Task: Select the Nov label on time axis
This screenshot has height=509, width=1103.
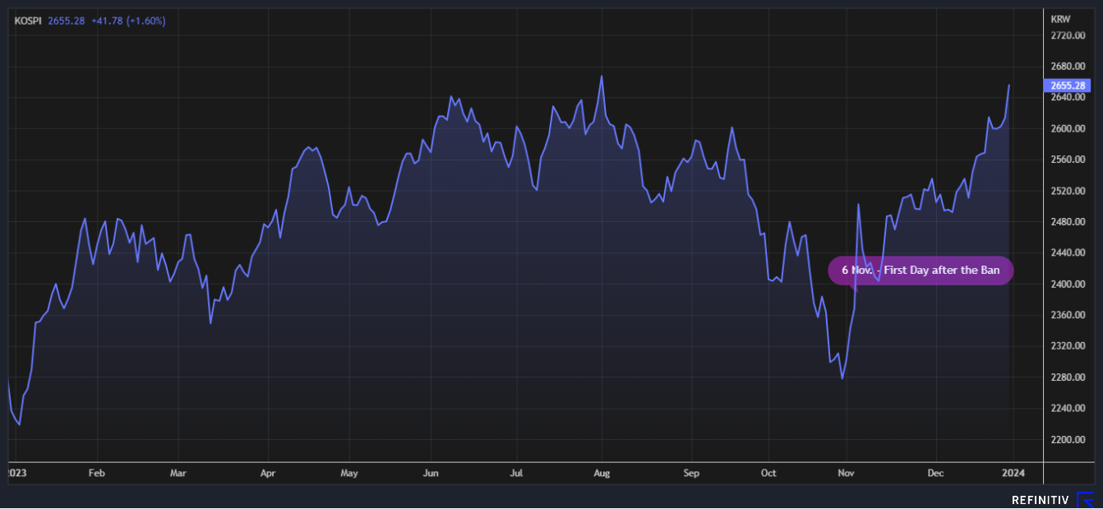Action: 846,474
